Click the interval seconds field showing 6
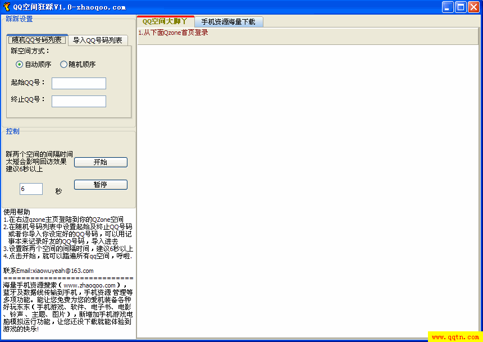The image size is (483, 342). click(x=31, y=189)
